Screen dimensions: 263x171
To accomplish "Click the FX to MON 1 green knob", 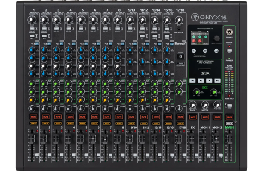I will [196, 92].
